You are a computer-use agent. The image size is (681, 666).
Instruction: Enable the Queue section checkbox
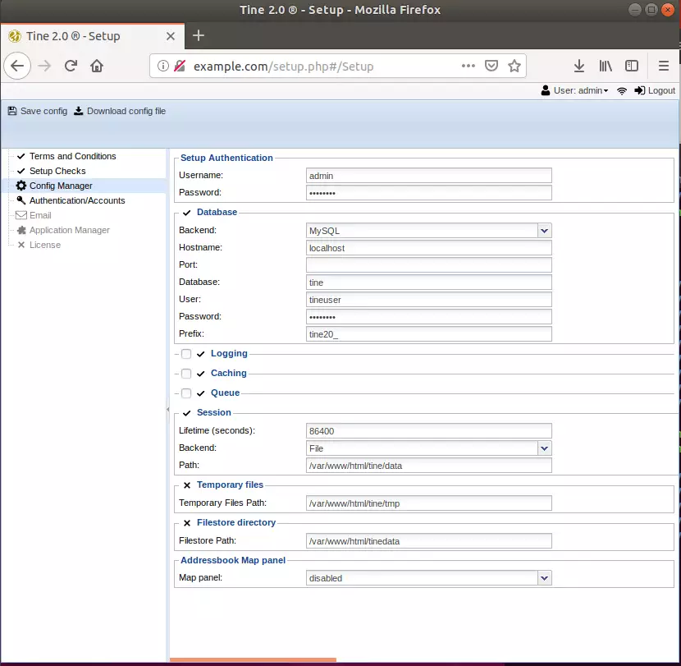pyautogui.click(x=186, y=393)
